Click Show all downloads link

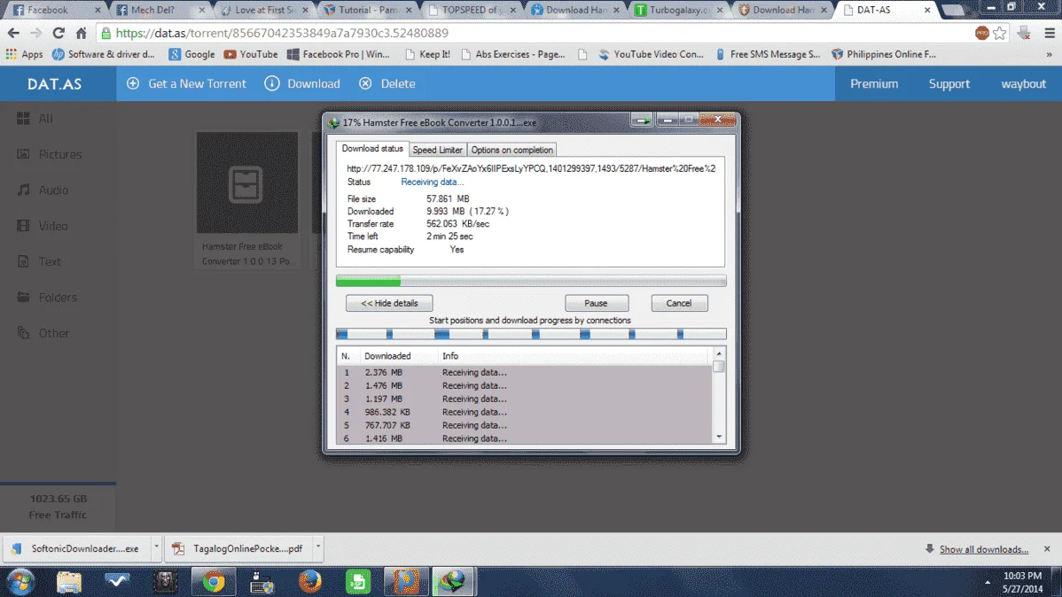tap(983, 550)
